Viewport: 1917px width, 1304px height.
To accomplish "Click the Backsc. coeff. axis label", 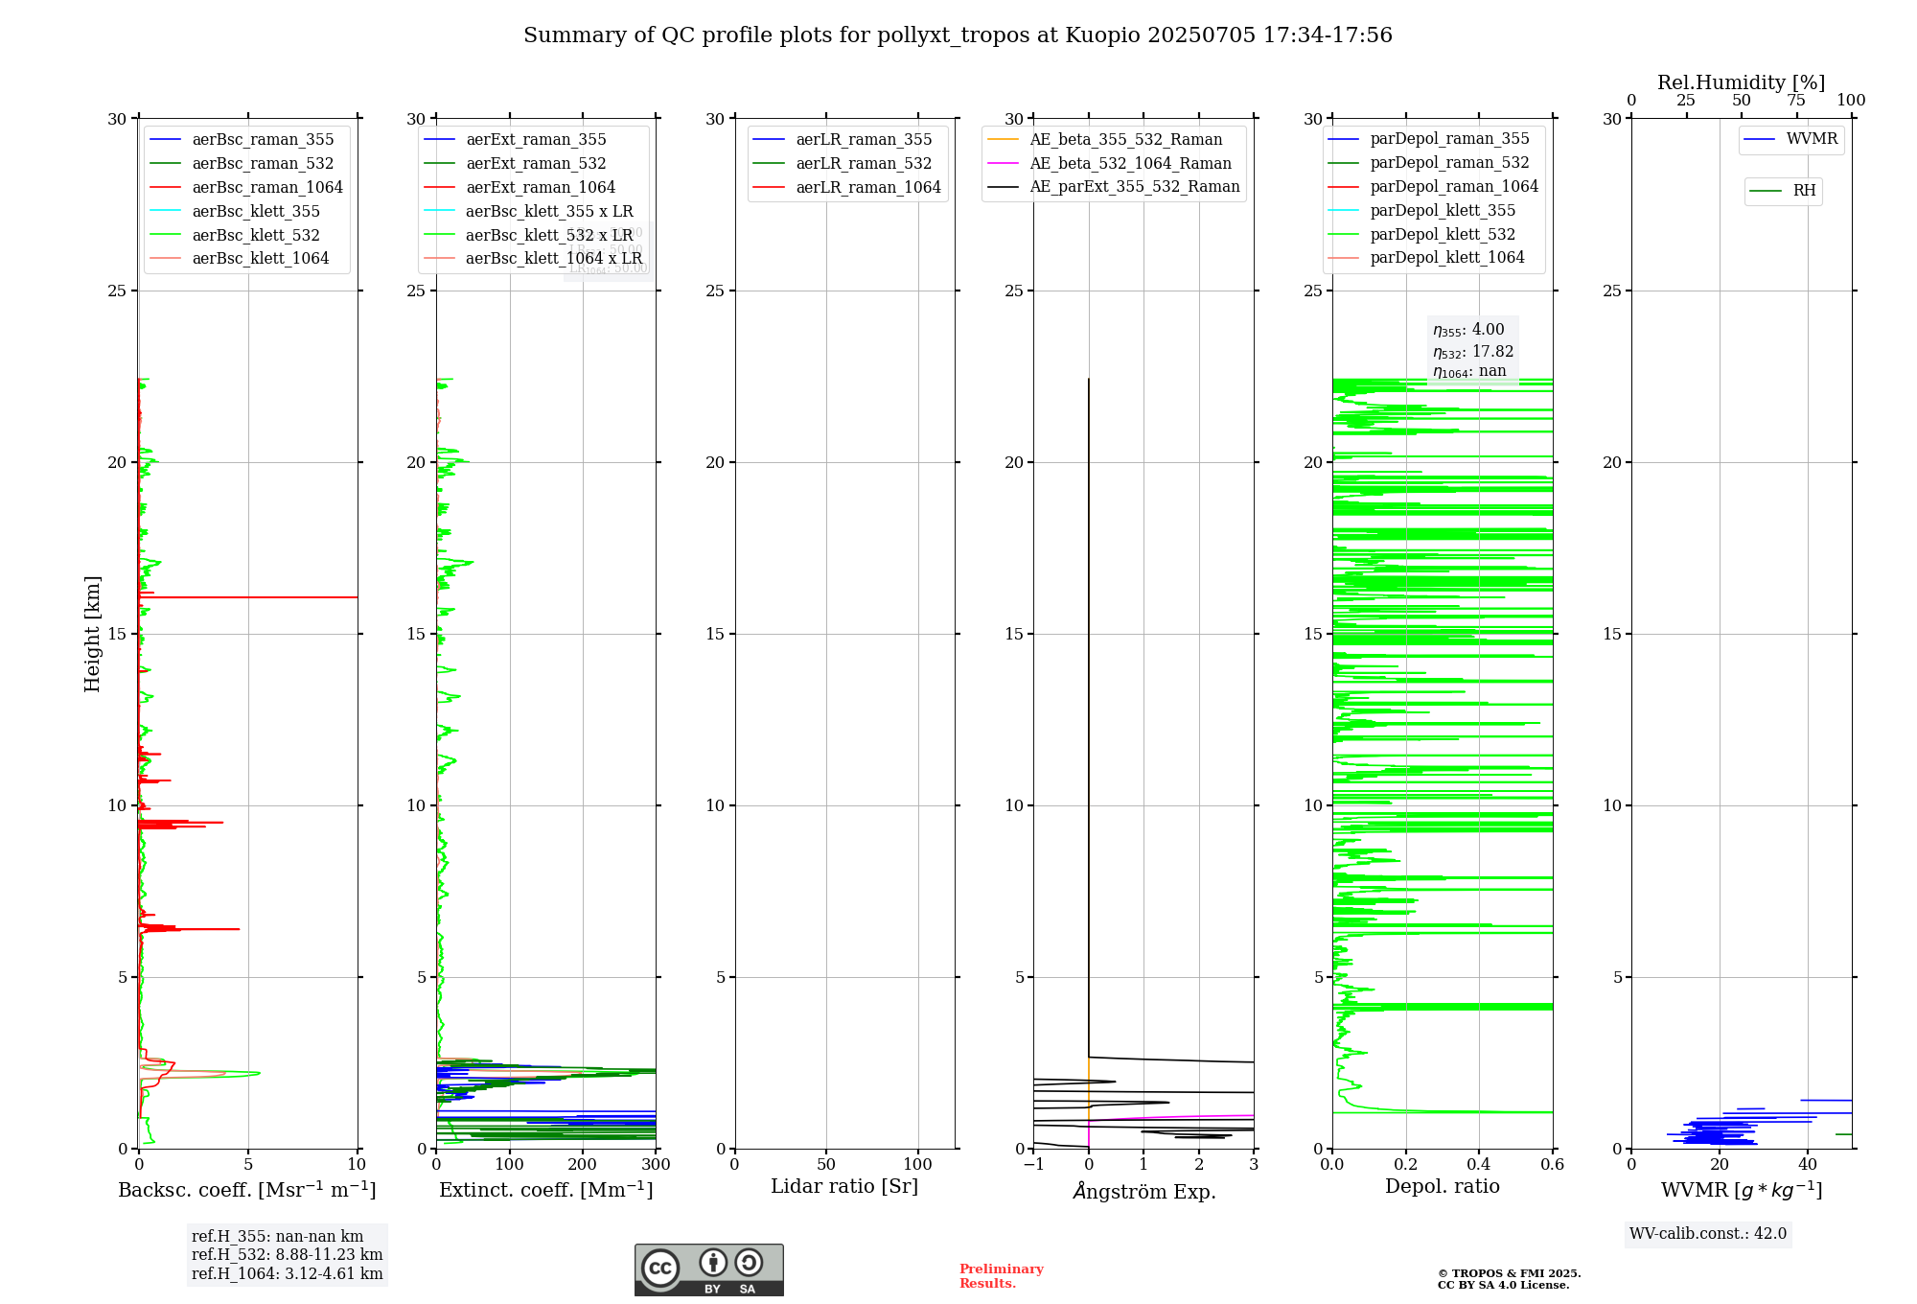I will point(246,1190).
